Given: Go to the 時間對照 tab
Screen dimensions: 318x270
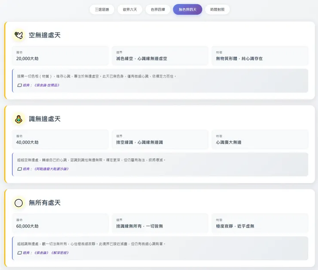Looking at the screenshot, I should click(x=217, y=9).
